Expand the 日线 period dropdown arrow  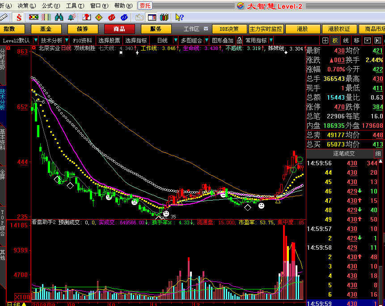click(176, 40)
